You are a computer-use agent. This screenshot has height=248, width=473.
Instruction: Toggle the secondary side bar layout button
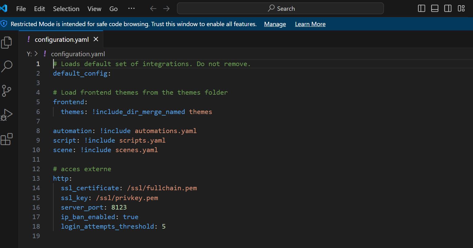pos(448,9)
